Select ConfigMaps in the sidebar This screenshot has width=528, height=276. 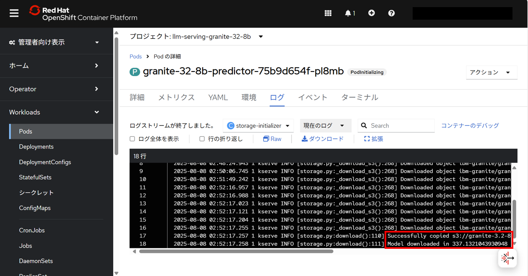point(61,208)
